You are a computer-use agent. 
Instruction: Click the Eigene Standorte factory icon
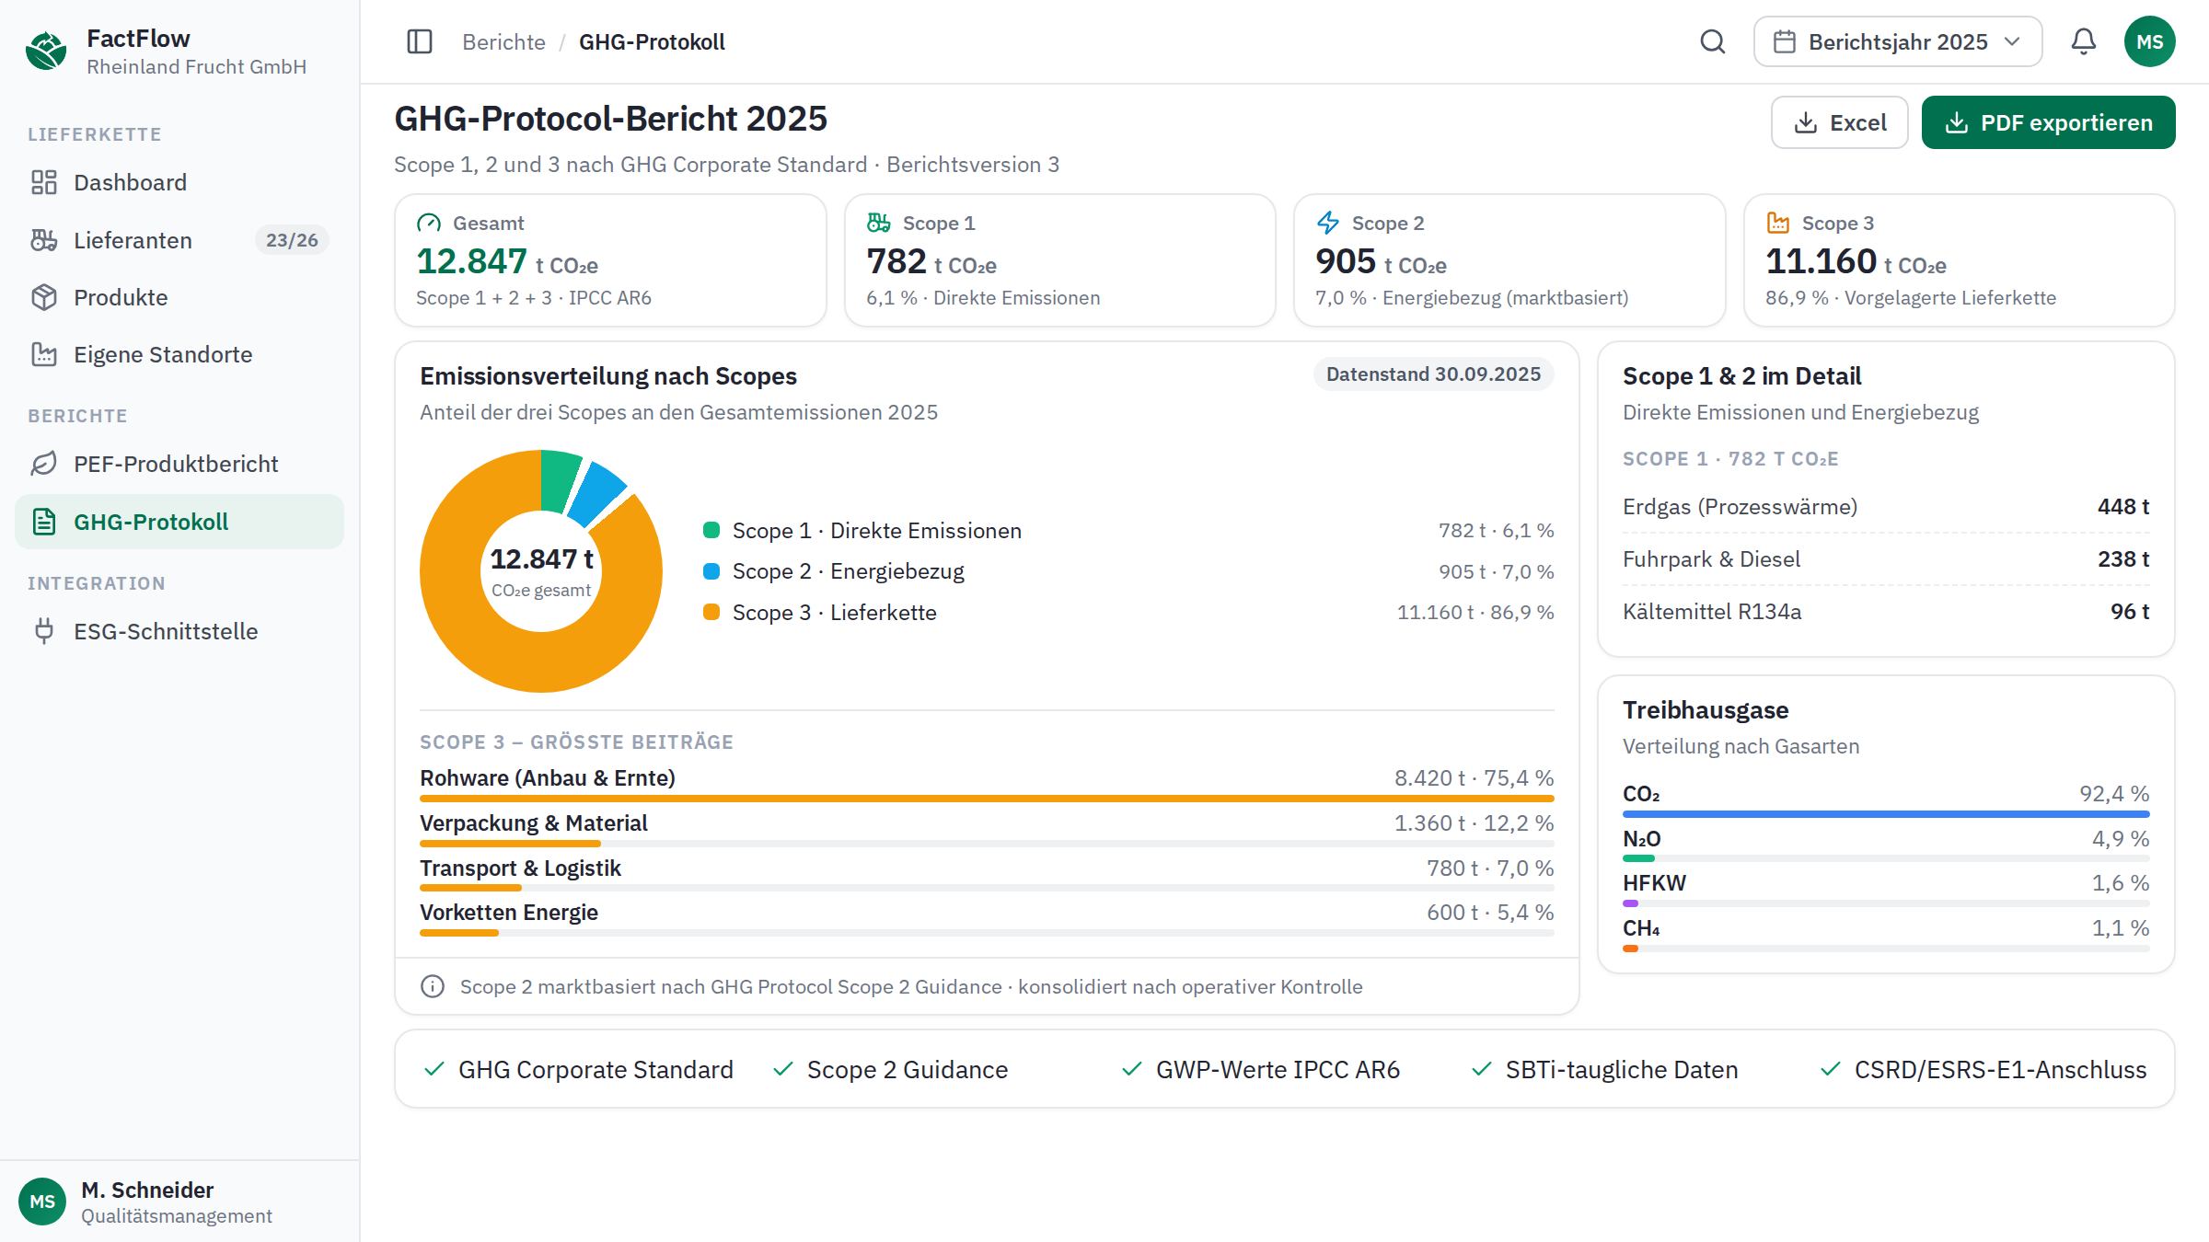(44, 354)
